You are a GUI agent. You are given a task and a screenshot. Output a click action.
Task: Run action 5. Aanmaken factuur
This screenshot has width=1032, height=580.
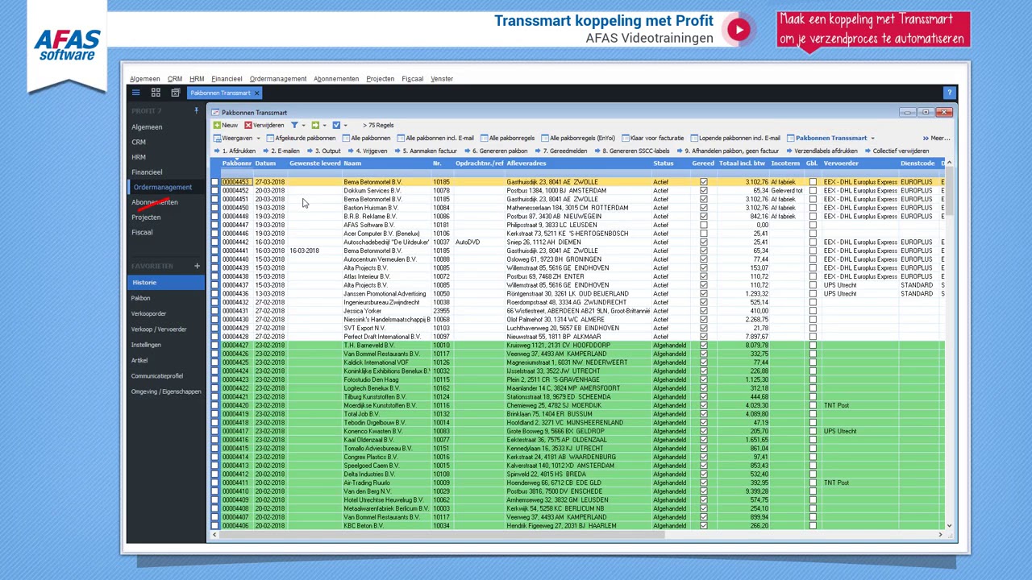coord(426,151)
